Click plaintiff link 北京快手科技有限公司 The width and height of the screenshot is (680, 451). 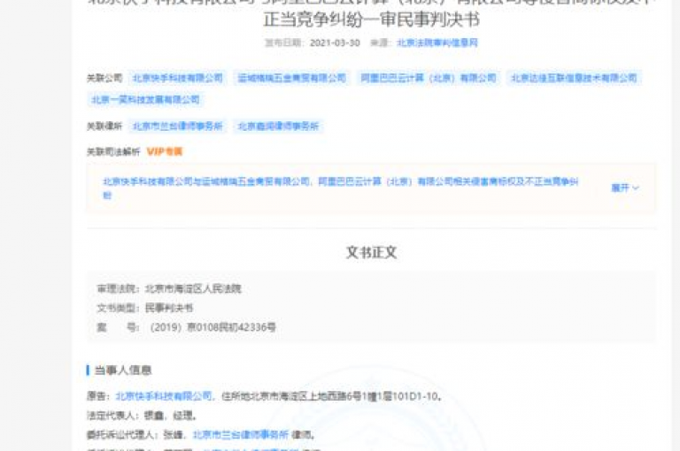pyautogui.click(x=164, y=396)
